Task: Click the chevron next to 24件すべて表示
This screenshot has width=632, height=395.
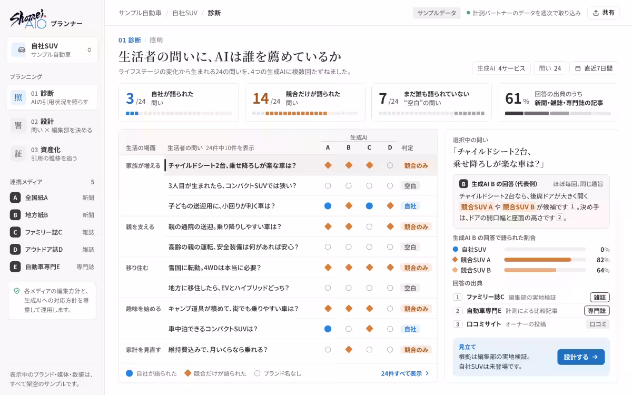Action: coord(427,373)
